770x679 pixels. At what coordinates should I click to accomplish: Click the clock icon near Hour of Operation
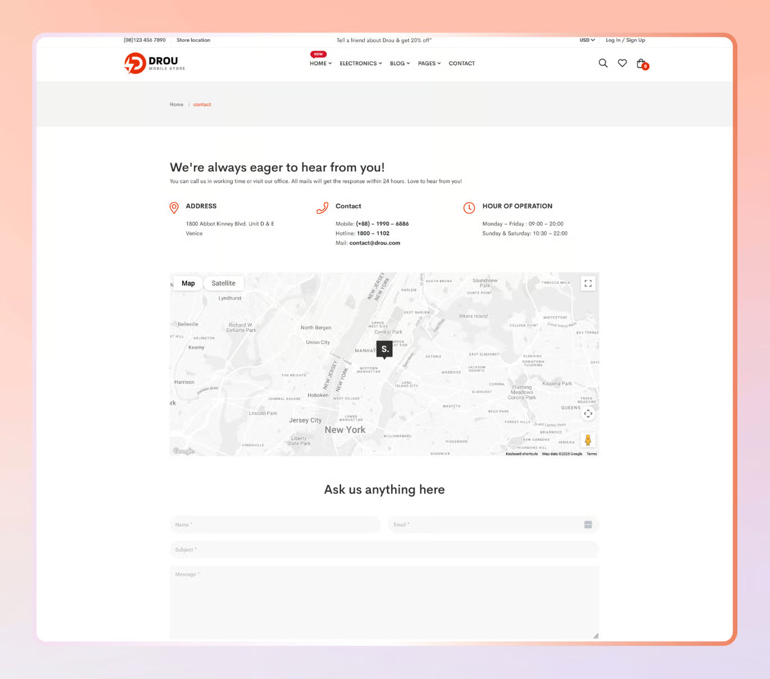coord(469,207)
